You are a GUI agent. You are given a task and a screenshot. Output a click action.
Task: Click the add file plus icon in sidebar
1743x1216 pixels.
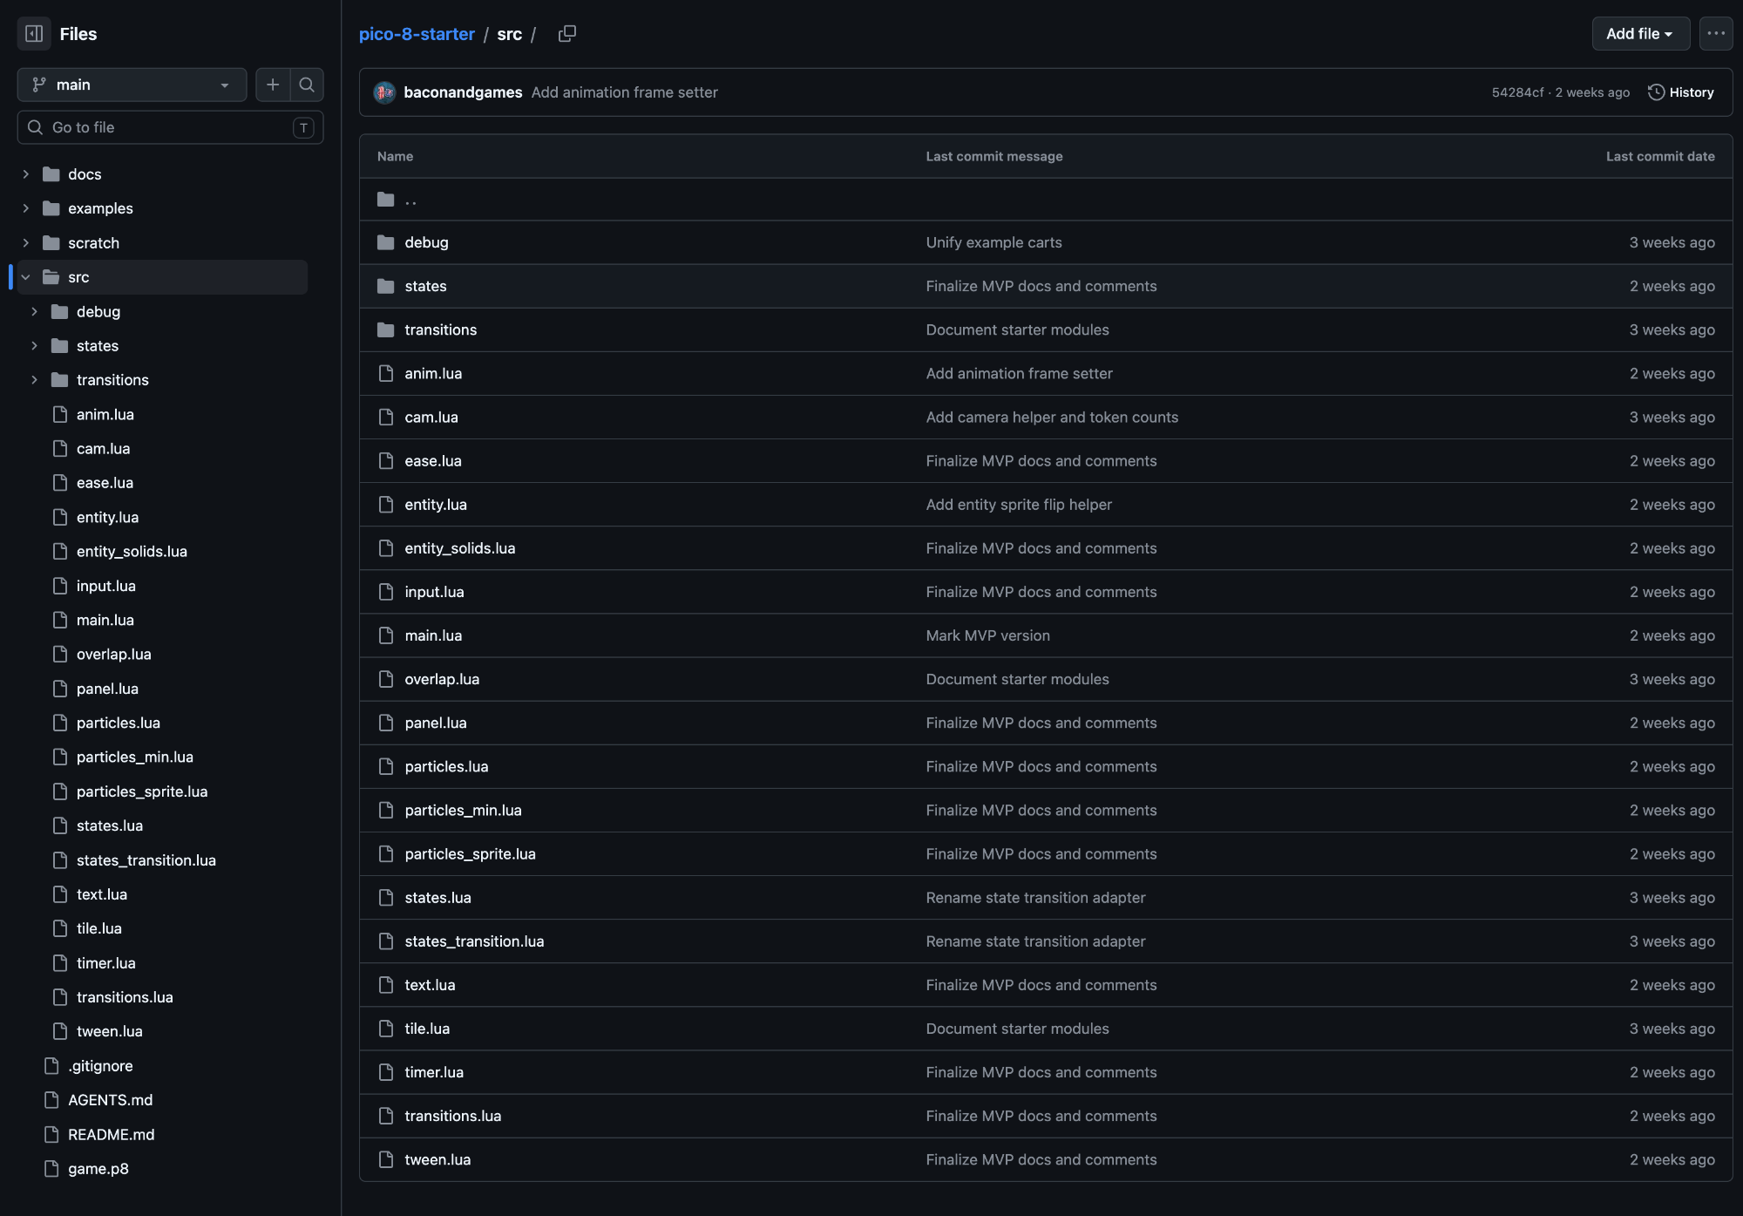click(273, 85)
